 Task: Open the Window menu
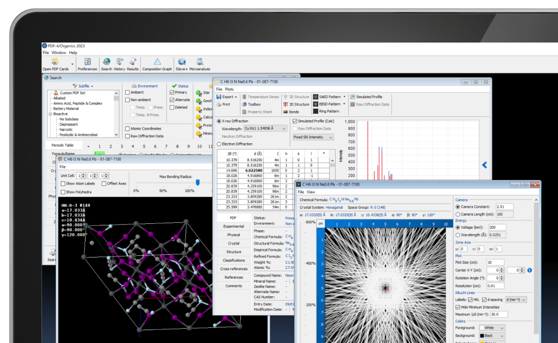click(59, 53)
